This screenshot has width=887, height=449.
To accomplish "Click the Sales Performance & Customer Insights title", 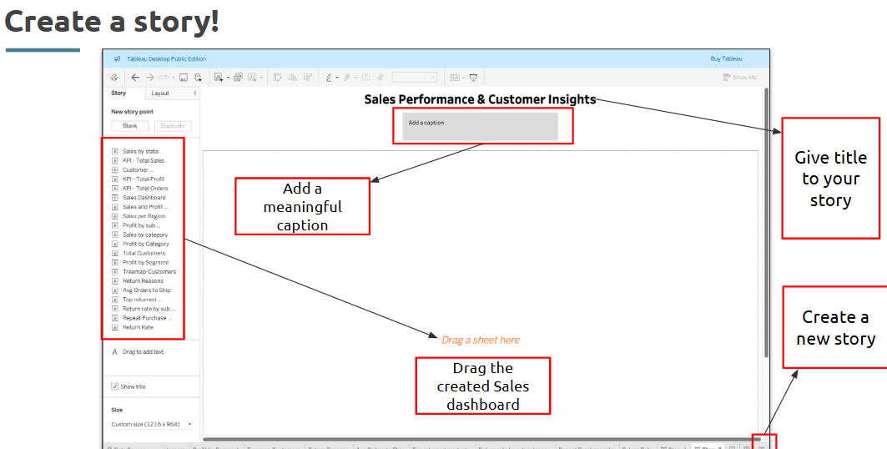I will pyautogui.click(x=481, y=99).
